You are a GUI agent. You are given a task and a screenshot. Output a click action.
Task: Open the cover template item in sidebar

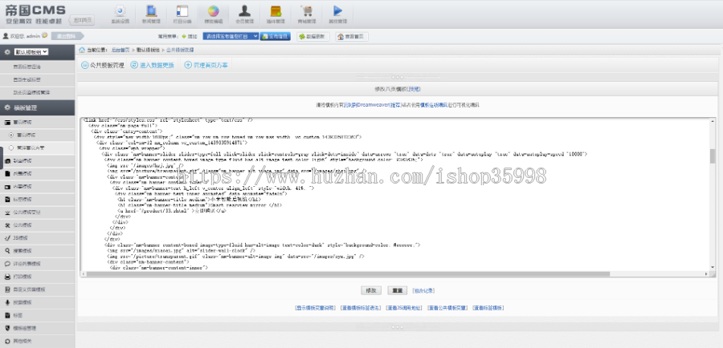pos(37,161)
